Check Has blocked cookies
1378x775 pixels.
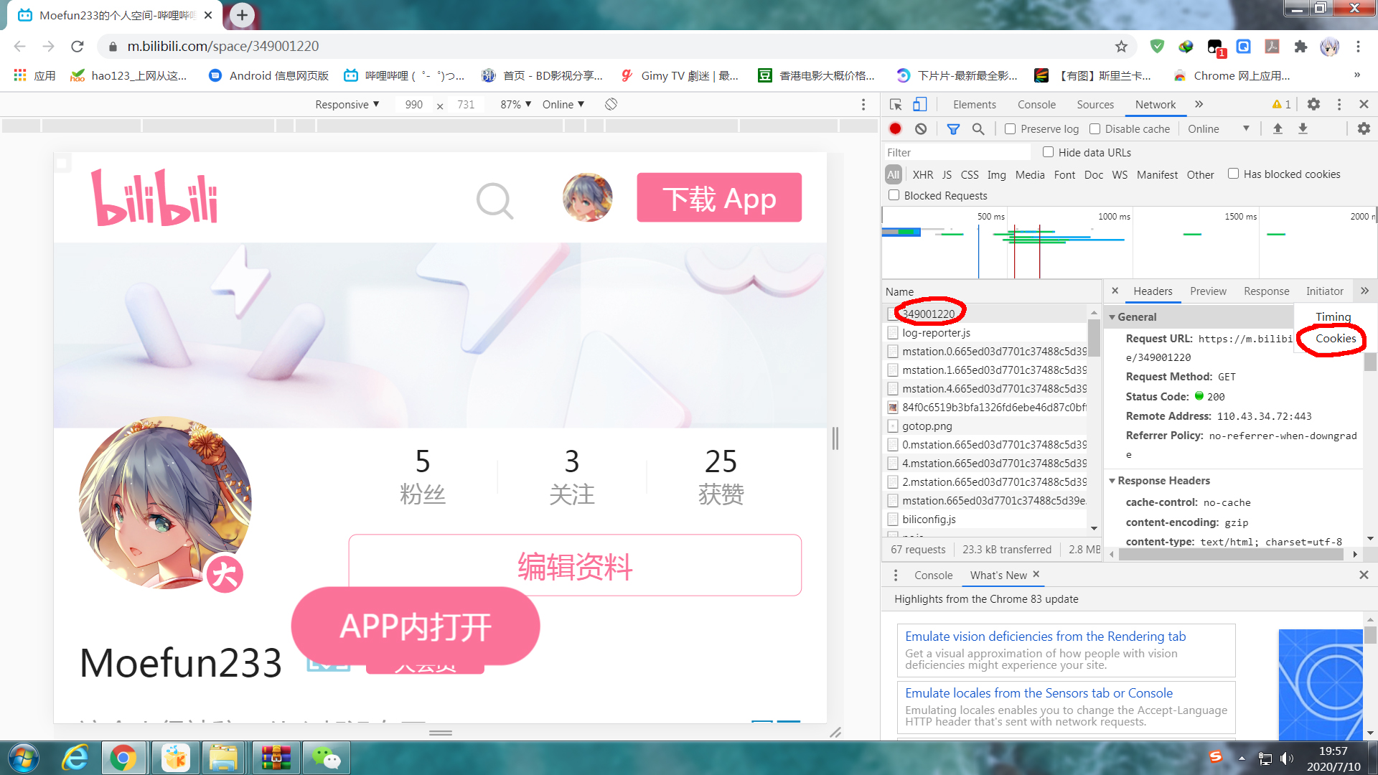[x=1233, y=174]
